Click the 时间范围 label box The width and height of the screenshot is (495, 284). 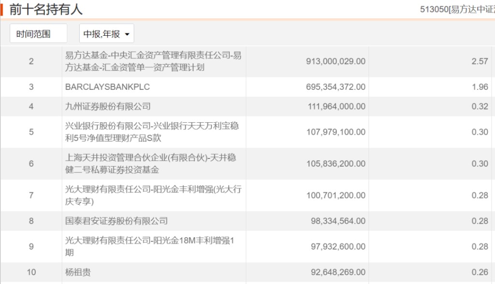pyautogui.click(x=38, y=34)
